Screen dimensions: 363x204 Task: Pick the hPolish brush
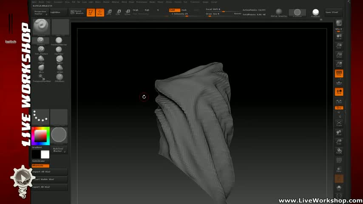pos(59,69)
